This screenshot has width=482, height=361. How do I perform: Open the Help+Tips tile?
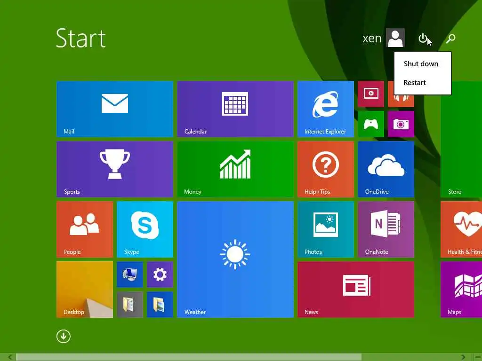(326, 169)
